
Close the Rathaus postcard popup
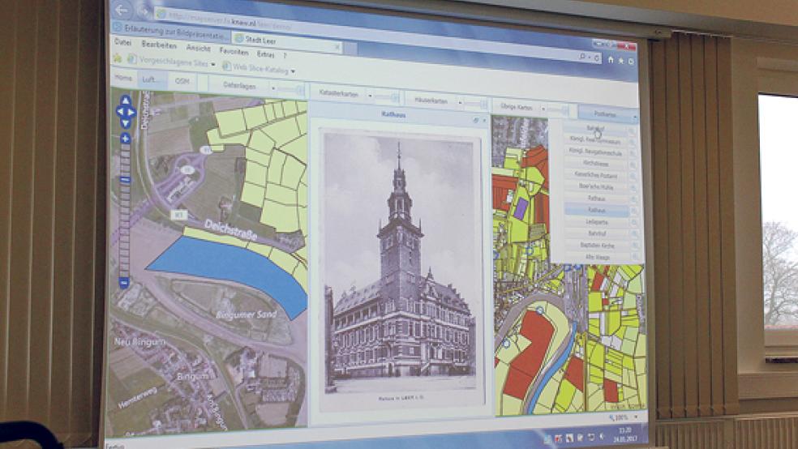coord(484,121)
